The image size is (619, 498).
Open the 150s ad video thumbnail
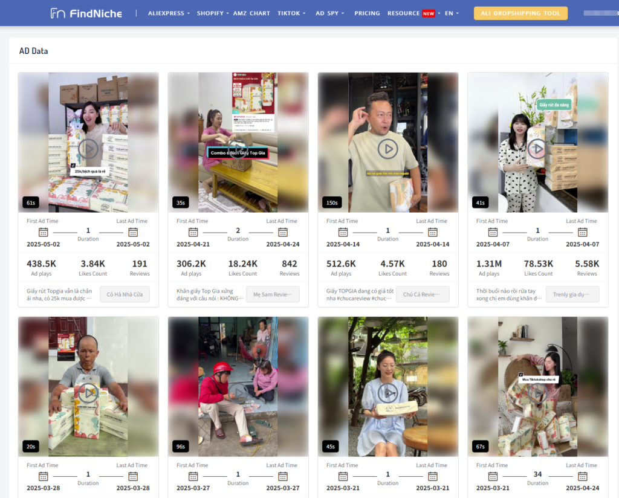click(x=387, y=143)
